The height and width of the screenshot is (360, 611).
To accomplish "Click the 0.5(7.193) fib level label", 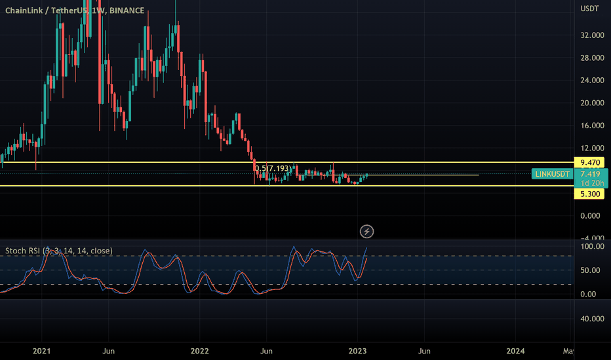I will point(273,168).
